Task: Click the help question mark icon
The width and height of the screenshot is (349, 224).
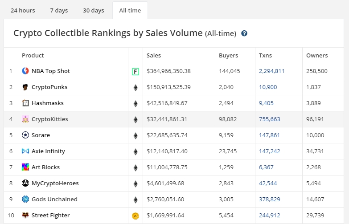Action: (x=244, y=33)
